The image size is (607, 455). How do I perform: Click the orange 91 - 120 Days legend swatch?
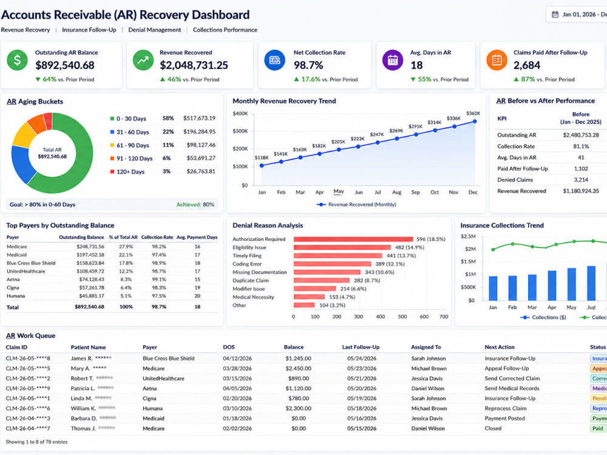click(x=112, y=158)
